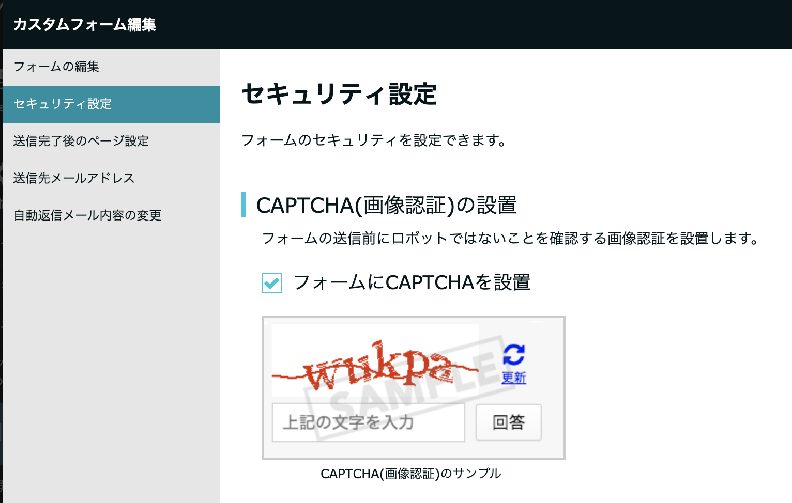Open フォームの編集 in the sidebar

[x=56, y=67]
